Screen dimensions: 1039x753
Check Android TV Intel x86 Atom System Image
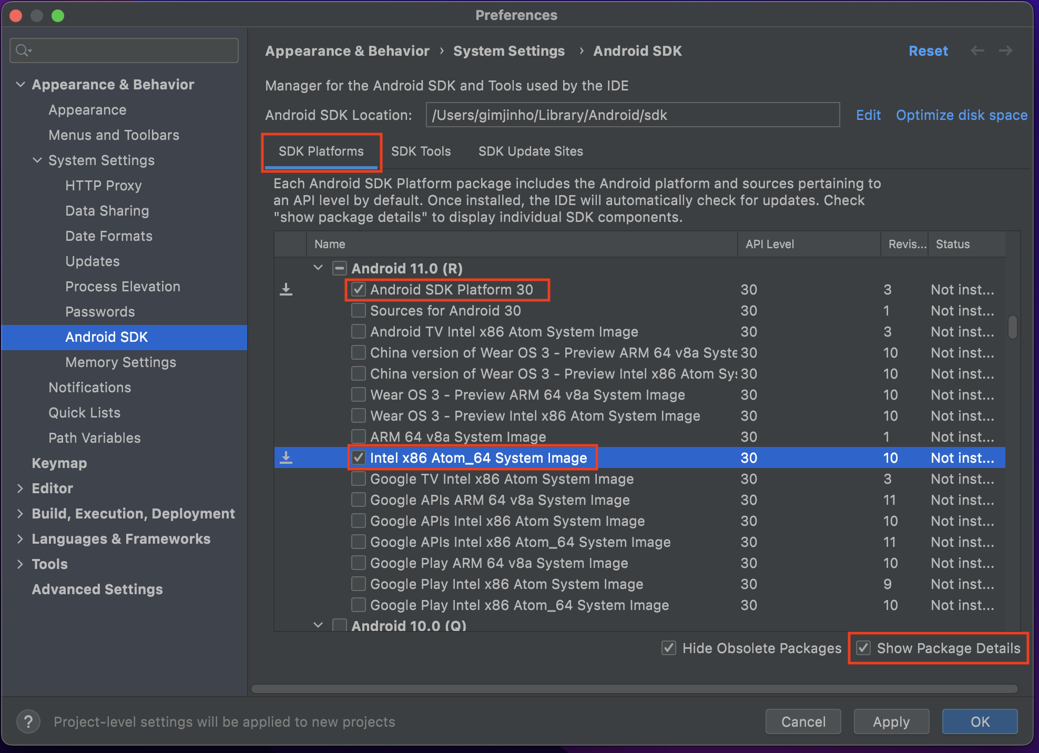359,332
